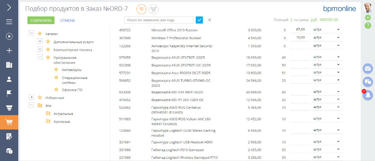Select Видеокарта ASUS GTX750TI-OC-2GD5 row name
This screenshot has height=161, width=375.
[181, 65]
